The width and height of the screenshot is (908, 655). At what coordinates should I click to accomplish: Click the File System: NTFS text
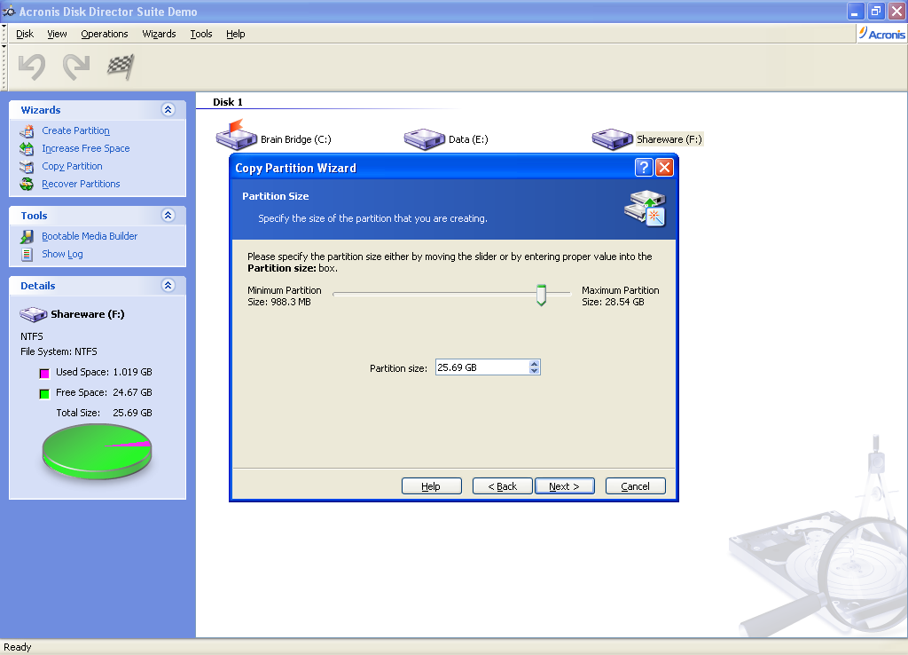click(x=59, y=351)
